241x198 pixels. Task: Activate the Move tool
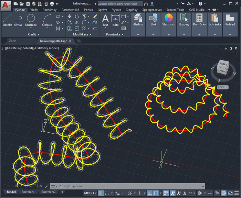tap(70, 16)
